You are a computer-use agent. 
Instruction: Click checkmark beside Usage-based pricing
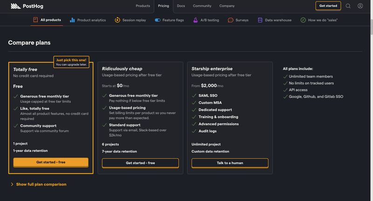(104, 108)
